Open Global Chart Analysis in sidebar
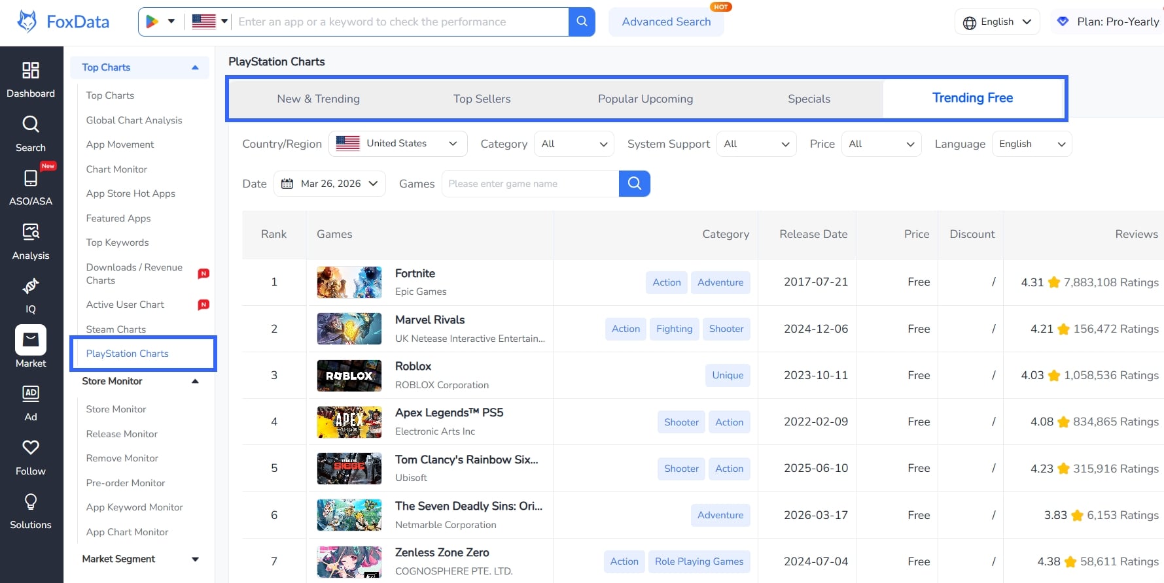Screen dimensions: 1164x583 pyautogui.click(x=134, y=120)
